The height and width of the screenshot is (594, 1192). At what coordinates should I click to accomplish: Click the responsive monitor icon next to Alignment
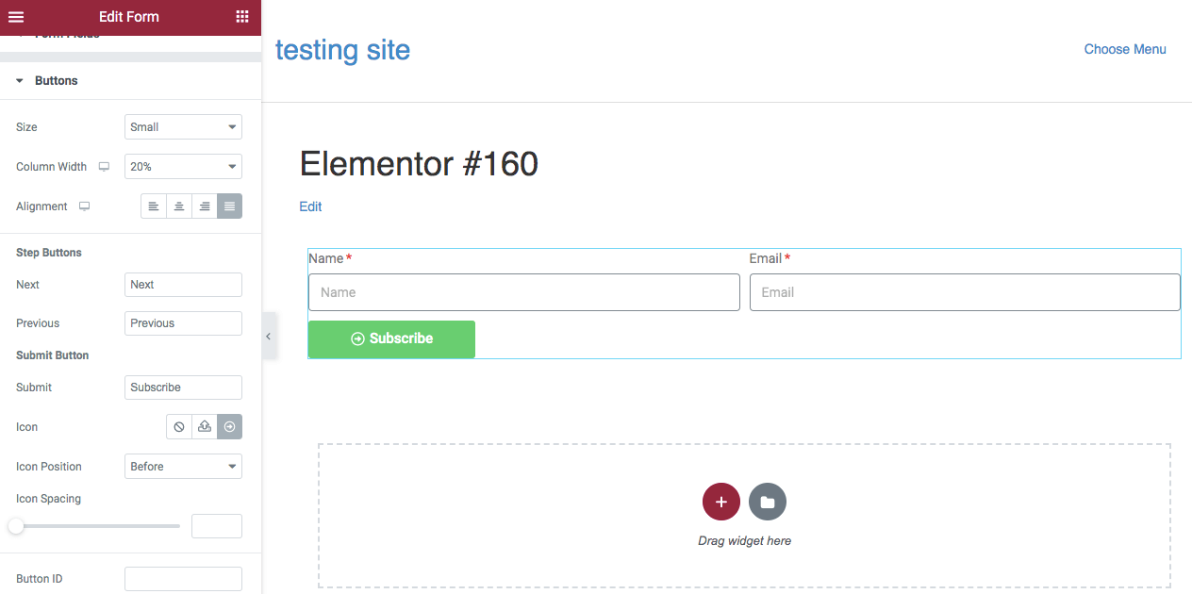coord(84,206)
